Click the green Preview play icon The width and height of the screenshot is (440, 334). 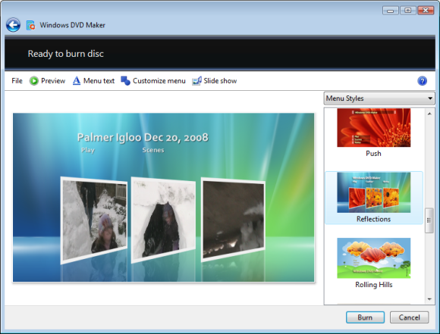(34, 81)
